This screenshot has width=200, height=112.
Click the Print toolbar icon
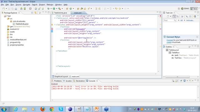(16, 9)
